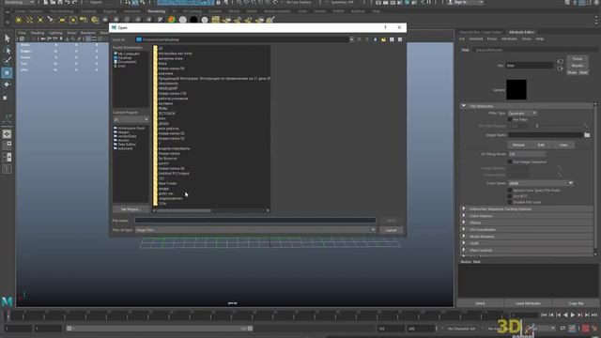Open the Current Project dropdown
Viewport: 601px width, 338px height.
[131, 119]
